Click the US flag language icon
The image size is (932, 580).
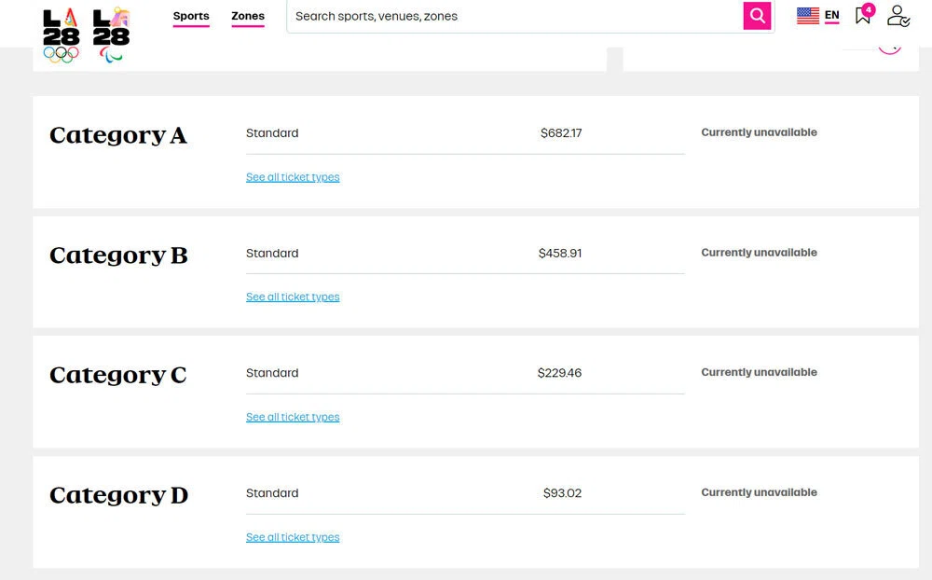pos(808,16)
